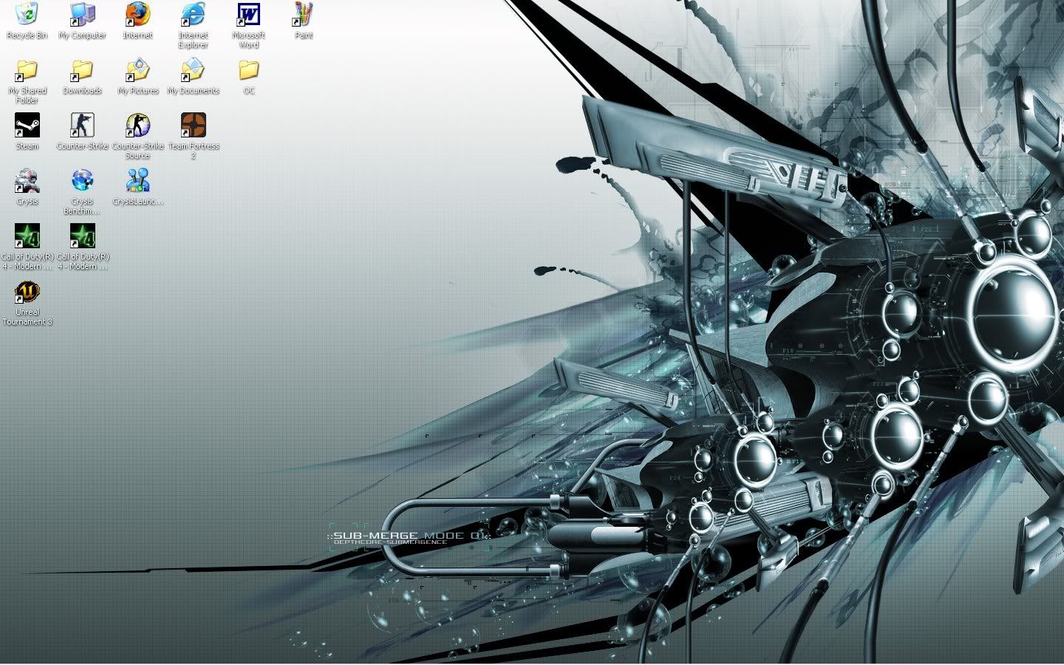Open the Recycle Bin icon
This screenshot has height=665, width=1064.
coord(27,15)
